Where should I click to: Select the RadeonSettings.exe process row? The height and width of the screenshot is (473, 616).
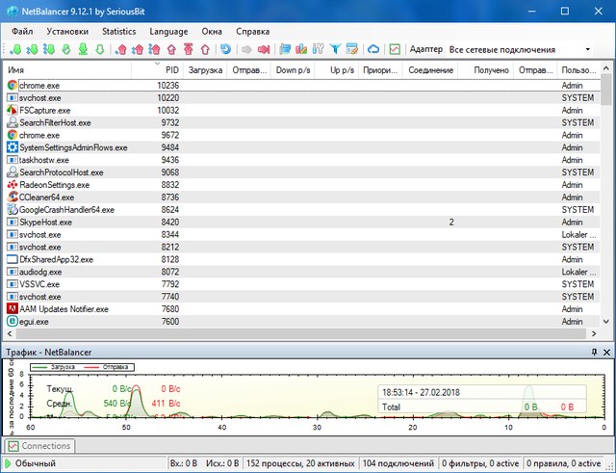click(302, 185)
